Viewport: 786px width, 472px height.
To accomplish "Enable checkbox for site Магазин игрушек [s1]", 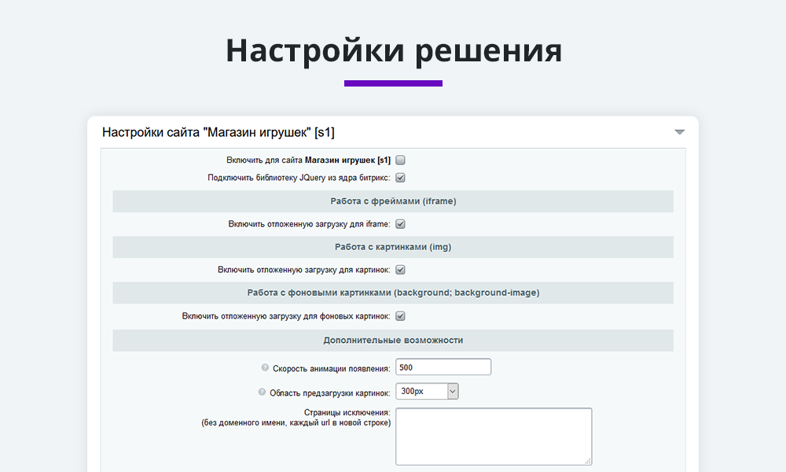I will pos(400,160).
